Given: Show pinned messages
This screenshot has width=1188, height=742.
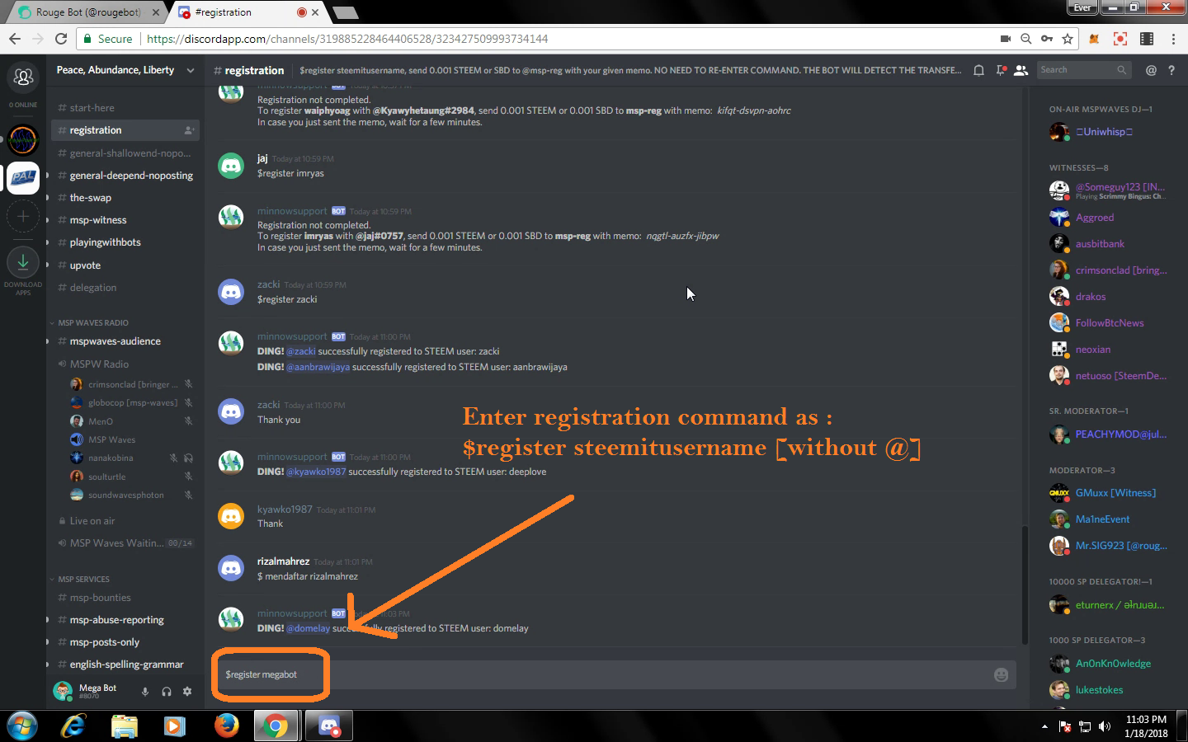Looking at the screenshot, I should pyautogui.click(x=1001, y=70).
